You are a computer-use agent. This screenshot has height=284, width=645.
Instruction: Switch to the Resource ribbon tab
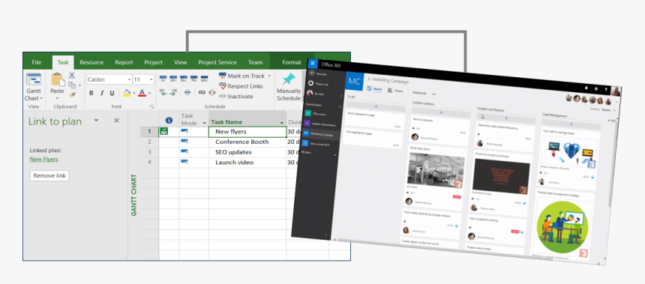pyautogui.click(x=91, y=62)
